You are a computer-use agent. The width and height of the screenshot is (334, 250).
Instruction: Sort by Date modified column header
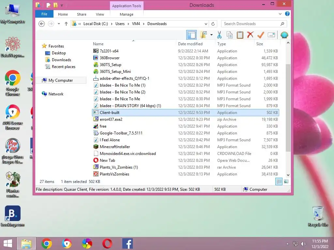pyautogui.click(x=190, y=44)
